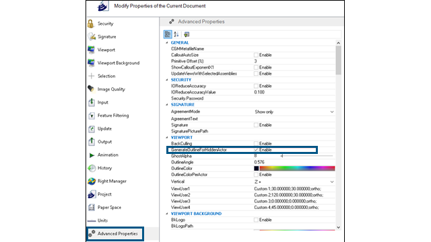Image resolution: width=431 pixels, height=242 pixels.
Task: Enable the BackCulling checkbox
Action: (x=256, y=143)
